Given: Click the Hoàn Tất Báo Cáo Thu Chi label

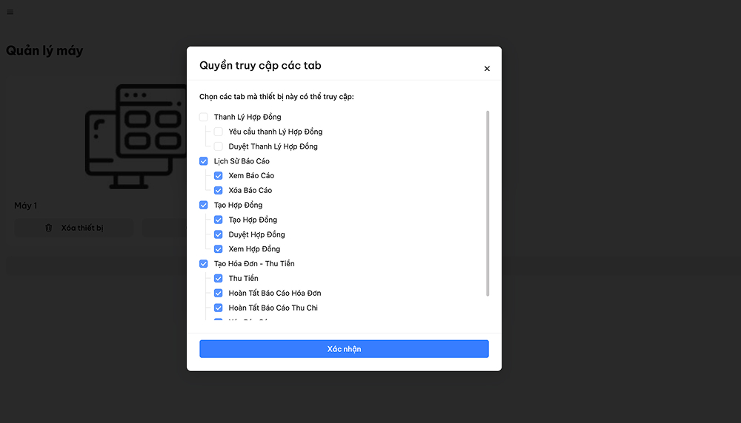Looking at the screenshot, I should click(x=273, y=308).
